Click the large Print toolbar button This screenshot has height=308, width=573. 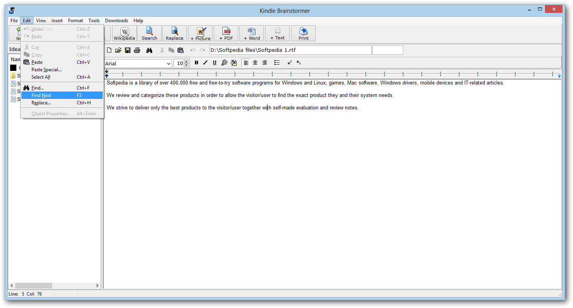point(303,33)
